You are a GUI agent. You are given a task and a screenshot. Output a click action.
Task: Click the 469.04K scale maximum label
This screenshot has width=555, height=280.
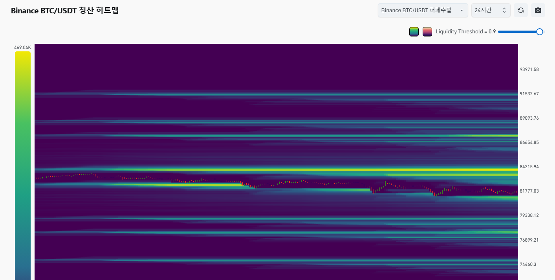(x=22, y=47)
